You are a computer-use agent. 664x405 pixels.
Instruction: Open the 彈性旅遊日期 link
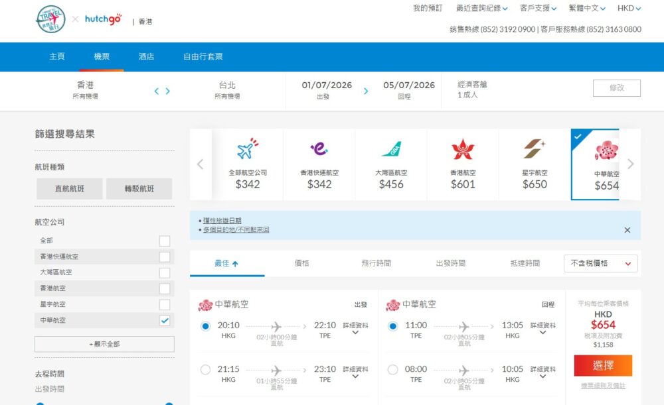click(222, 221)
